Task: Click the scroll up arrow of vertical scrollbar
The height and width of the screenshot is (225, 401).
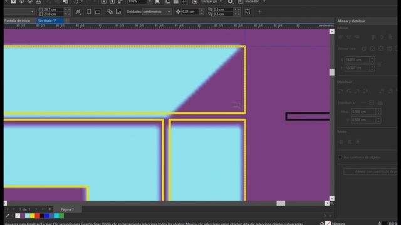Action: coord(332,31)
